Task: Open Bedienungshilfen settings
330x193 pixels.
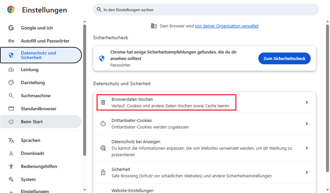Action: [41, 166]
